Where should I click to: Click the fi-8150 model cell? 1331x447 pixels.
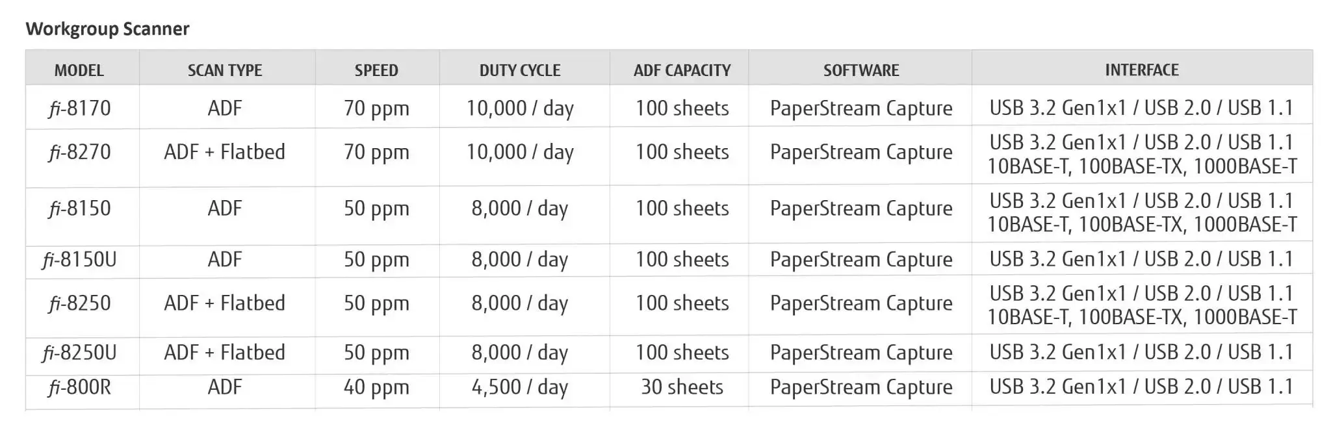tap(80, 209)
